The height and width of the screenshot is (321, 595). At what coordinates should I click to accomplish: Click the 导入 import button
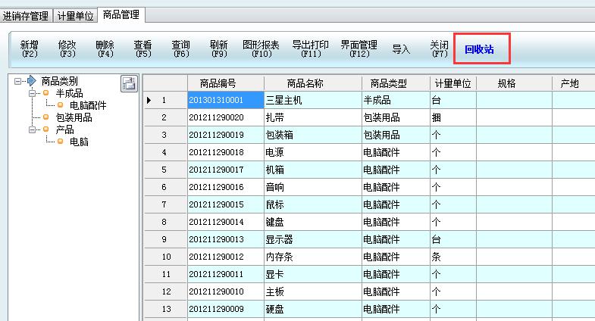[x=401, y=49]
